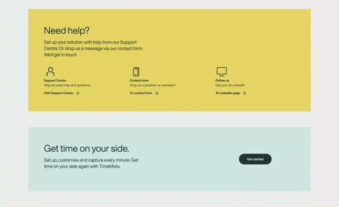Select the Follow us title
The width and height of the screenshot is (339, 207).
[222, 81]
